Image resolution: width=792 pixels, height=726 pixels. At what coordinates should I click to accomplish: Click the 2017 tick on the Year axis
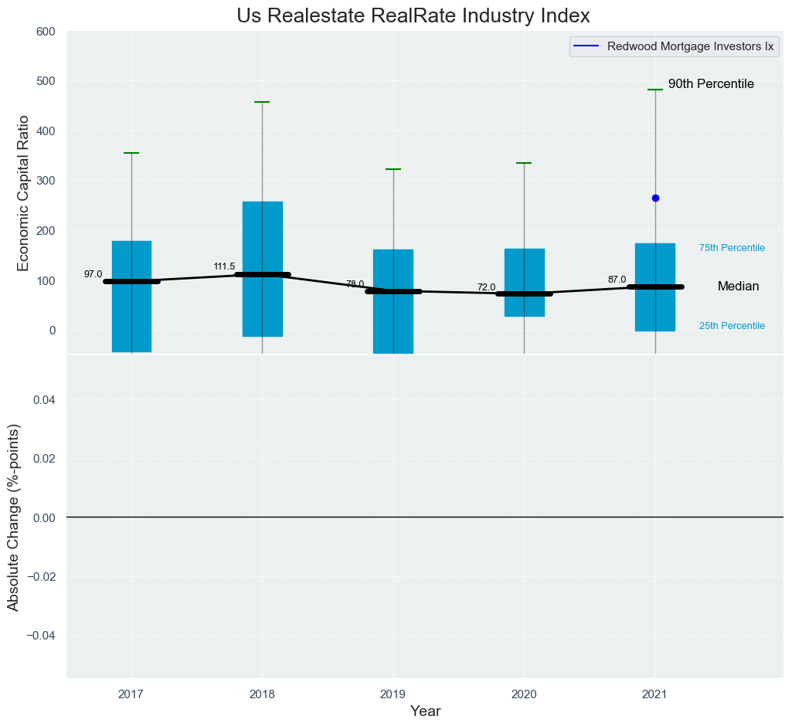coord(131,695)
